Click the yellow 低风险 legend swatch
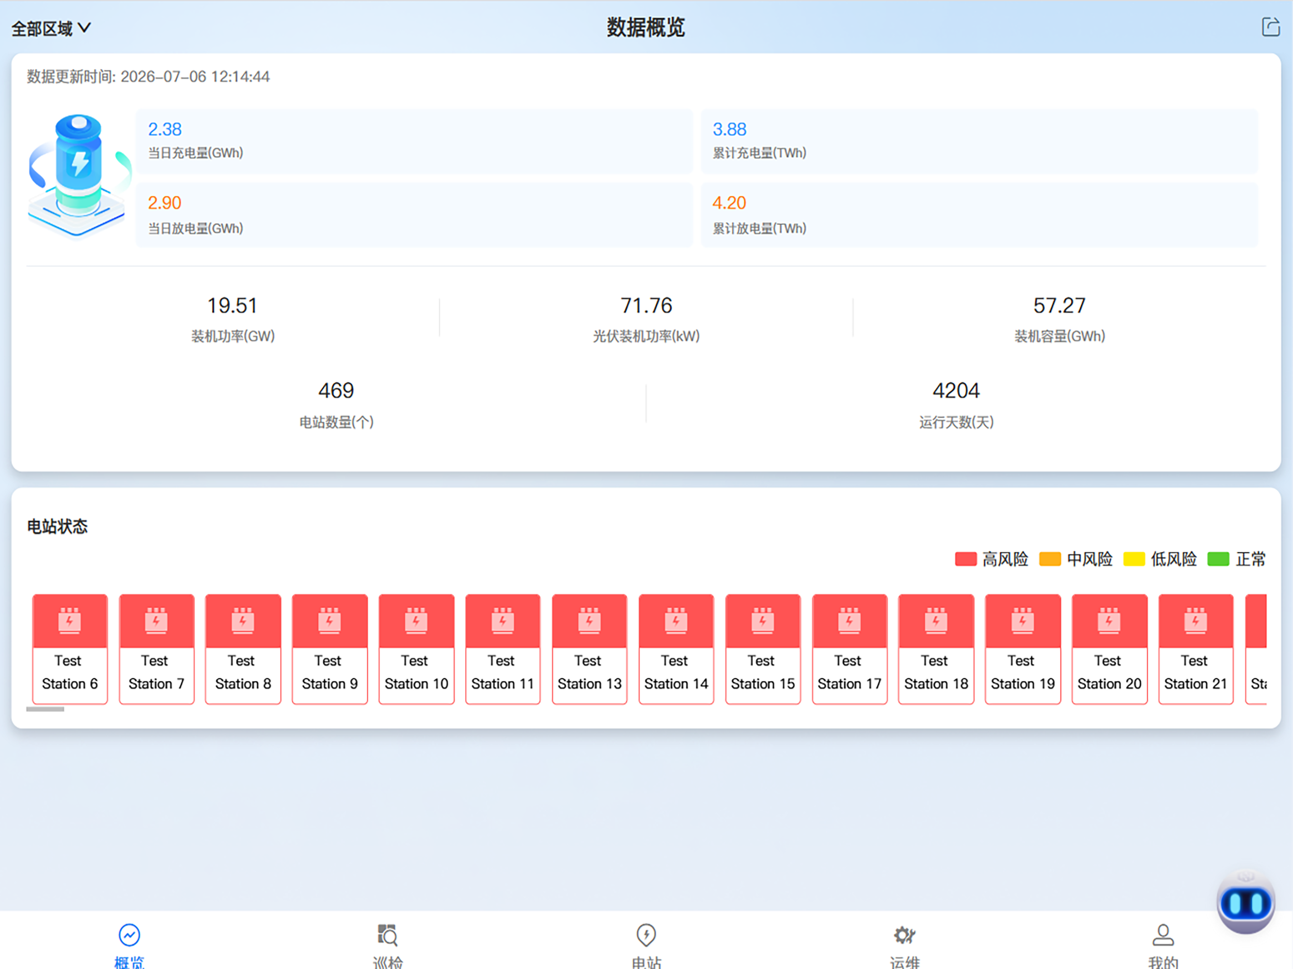 pyautogui.click(x=1134, y=559)
